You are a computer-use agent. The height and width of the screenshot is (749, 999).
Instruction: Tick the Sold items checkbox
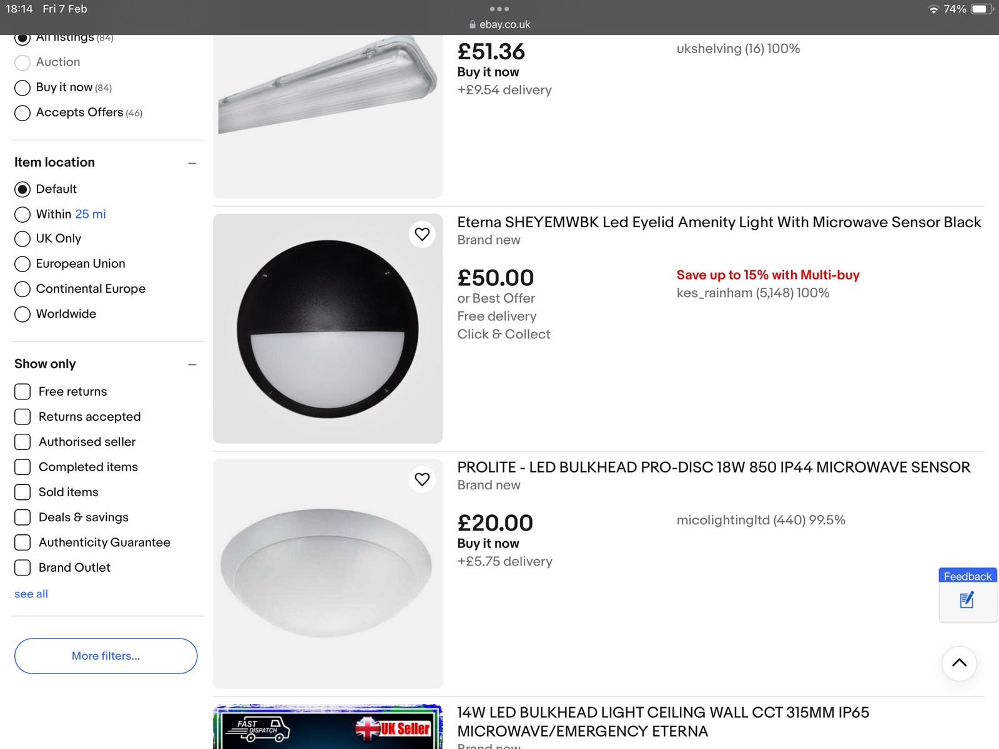coord(22,492)
